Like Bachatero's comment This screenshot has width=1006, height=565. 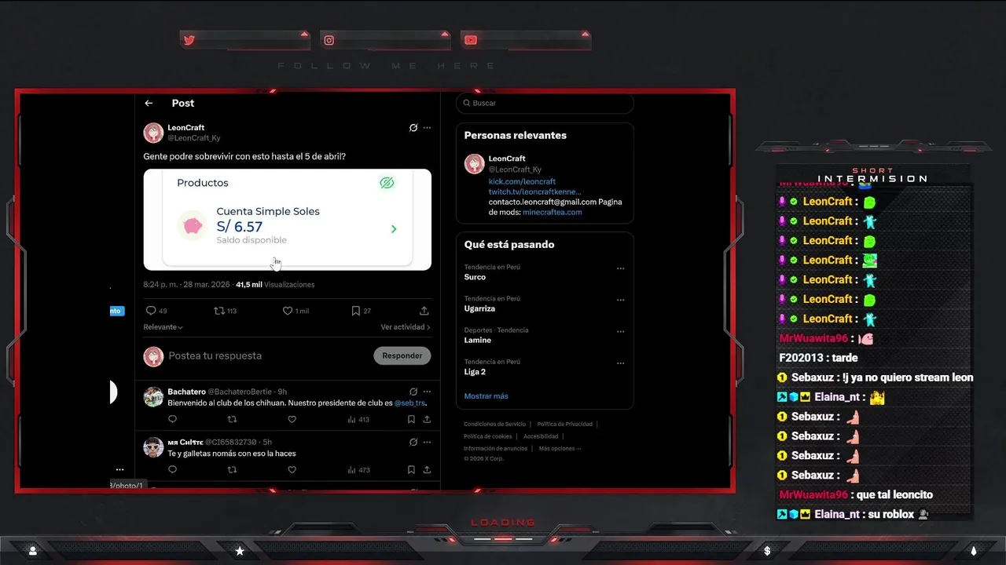(x=292, y=420)
